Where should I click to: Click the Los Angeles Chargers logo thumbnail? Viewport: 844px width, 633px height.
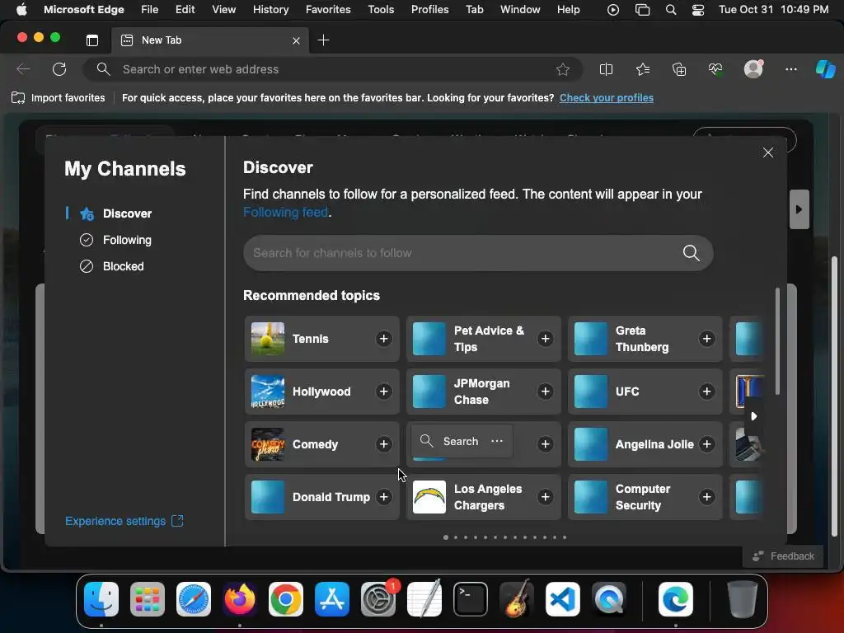pyautogui.click(x=429, y=497)
